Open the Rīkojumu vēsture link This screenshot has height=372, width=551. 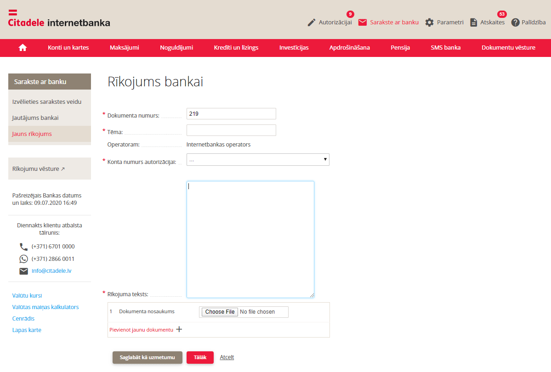[x=39, y=169]
